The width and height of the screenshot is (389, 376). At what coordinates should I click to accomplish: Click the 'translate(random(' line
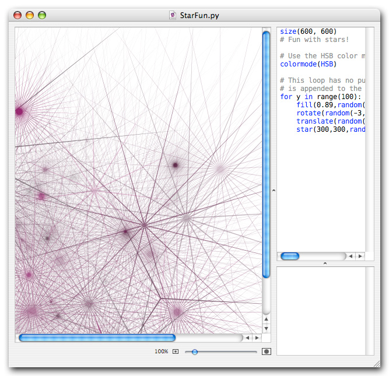pos(331,121)
